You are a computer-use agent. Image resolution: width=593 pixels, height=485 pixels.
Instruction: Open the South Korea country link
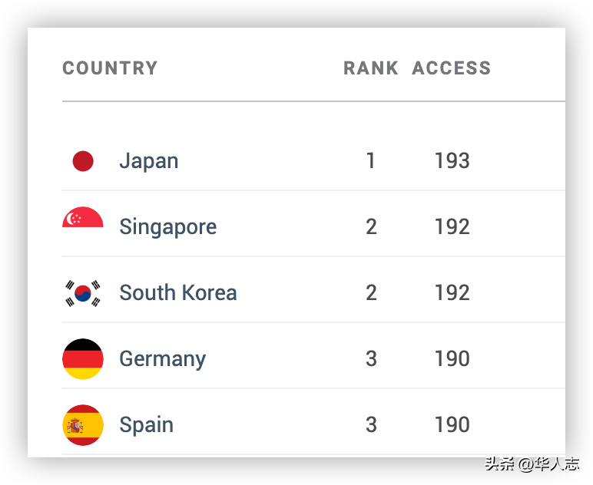pos(178,292)
